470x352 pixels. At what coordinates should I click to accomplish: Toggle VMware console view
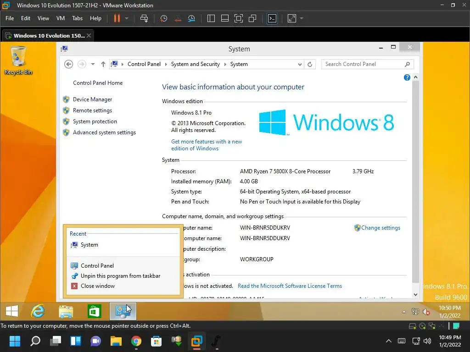point(272,18)
